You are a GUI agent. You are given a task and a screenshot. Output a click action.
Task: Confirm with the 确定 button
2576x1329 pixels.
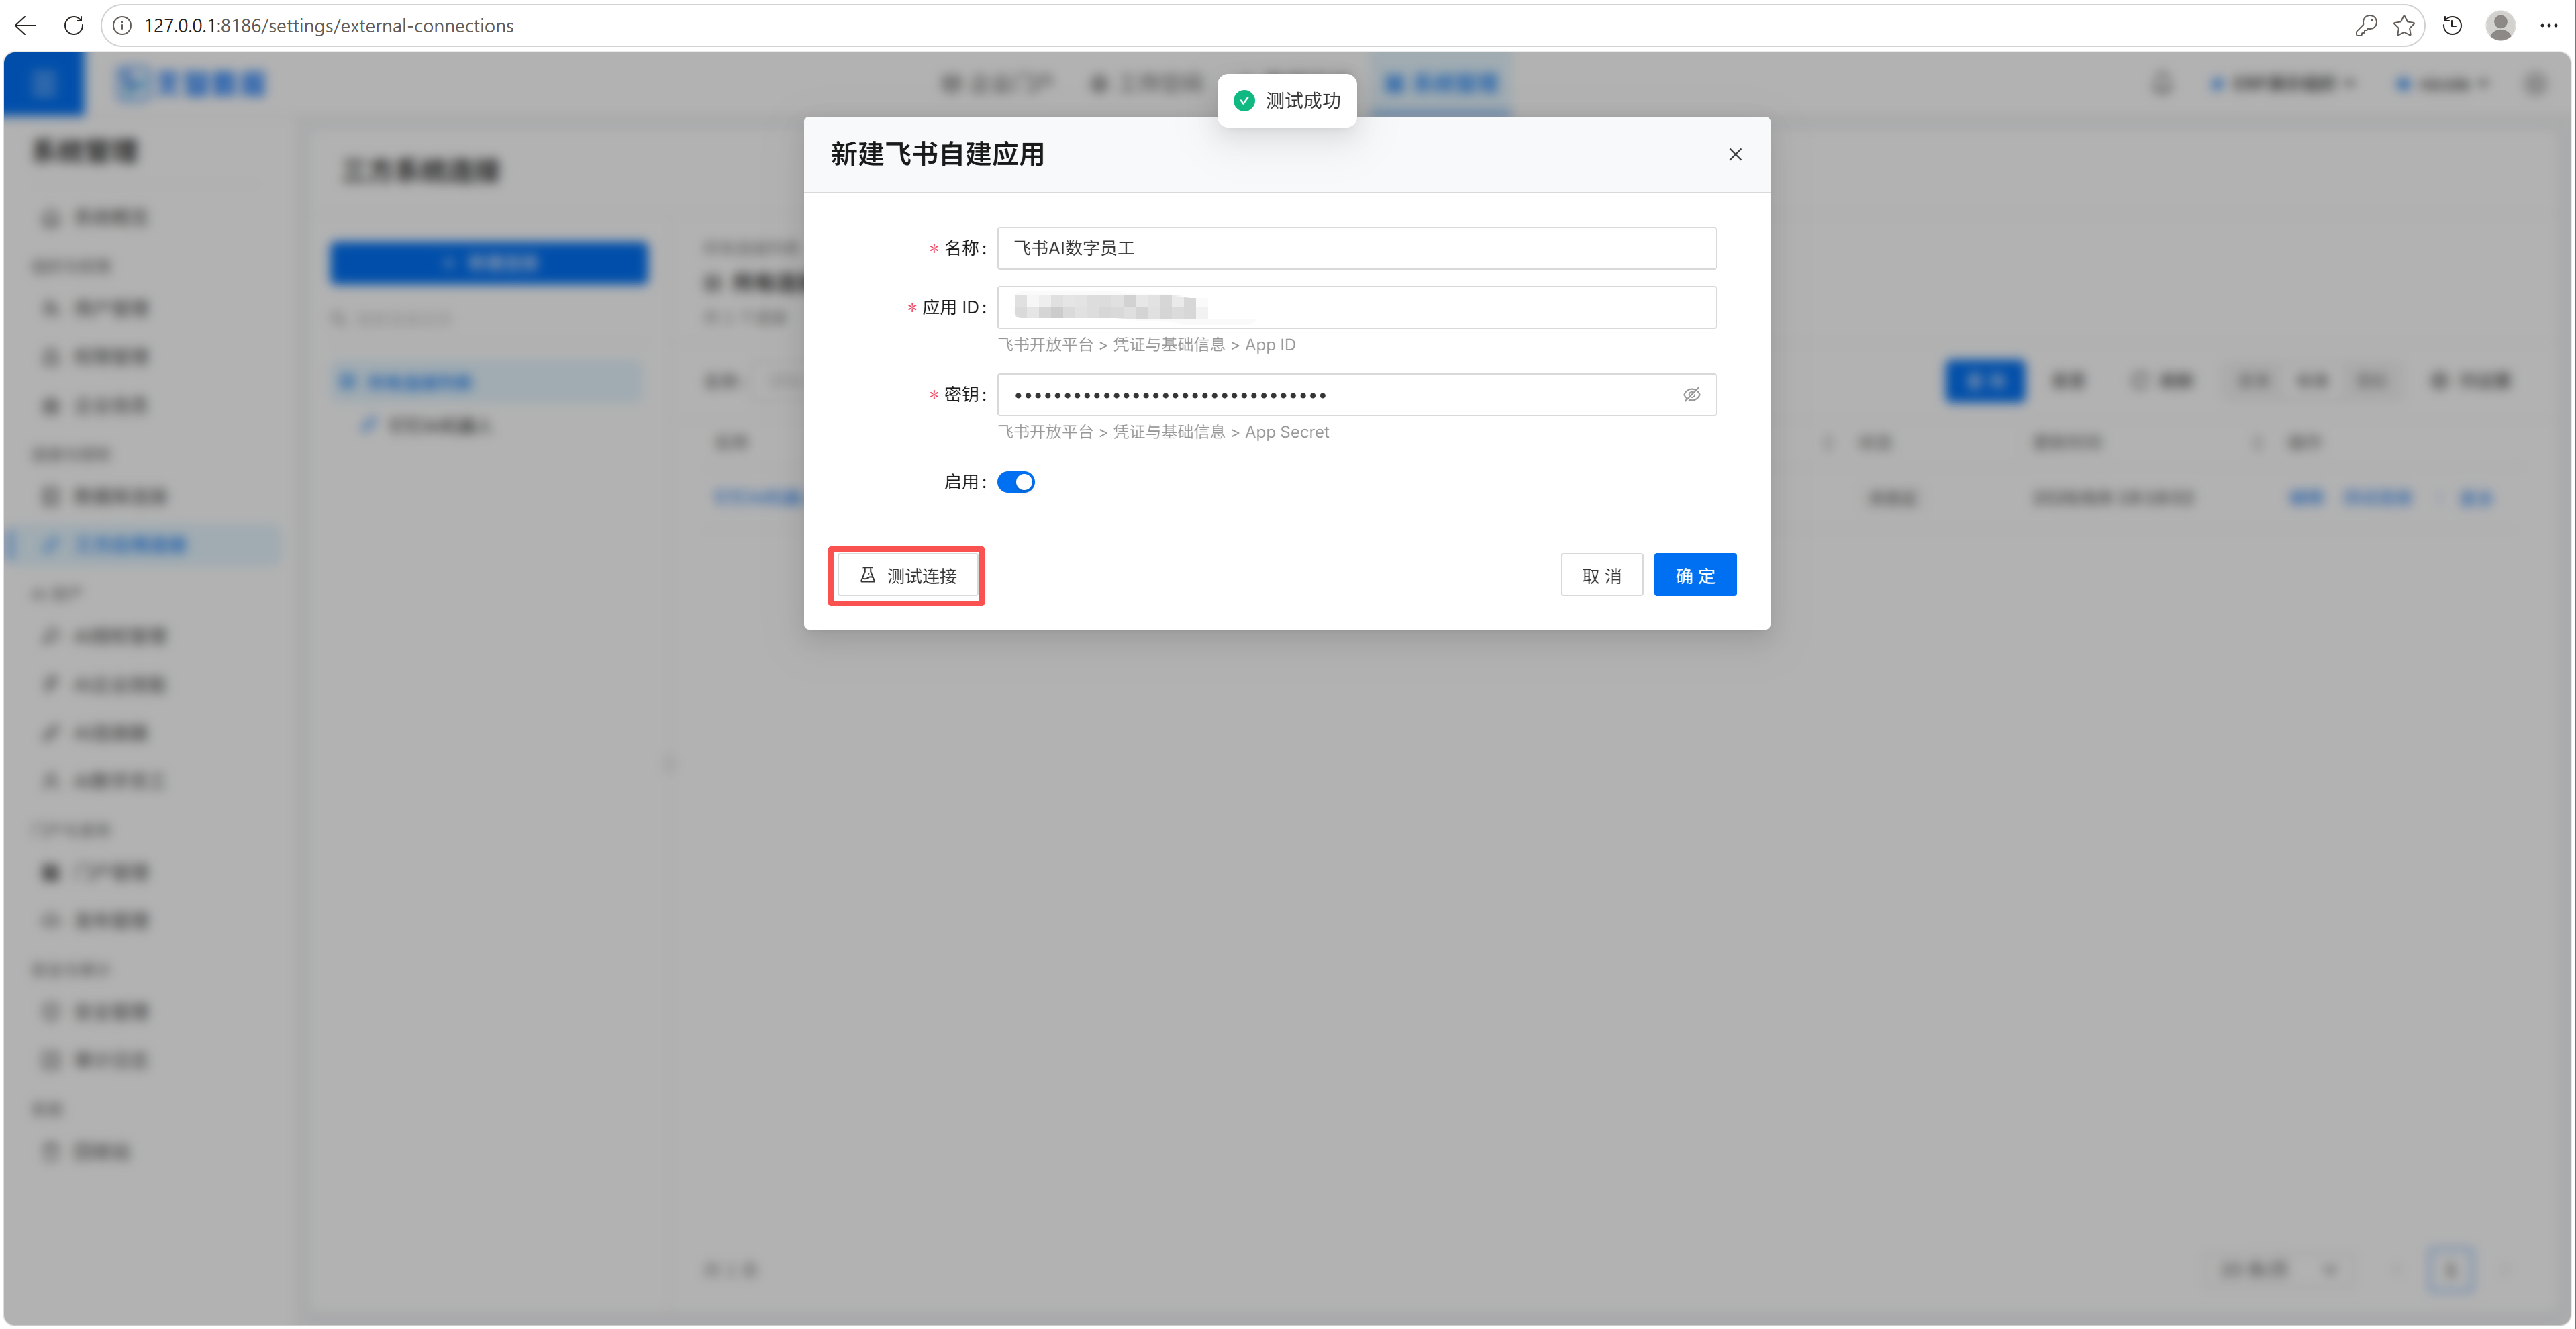click(1695, 576)
